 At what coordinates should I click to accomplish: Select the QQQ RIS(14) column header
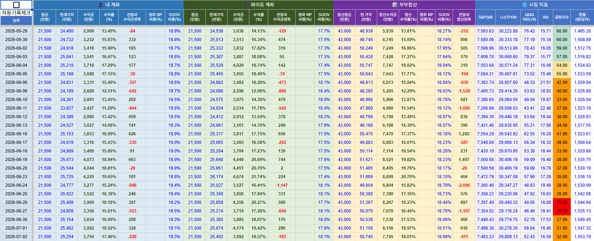[x=529, y=17]
